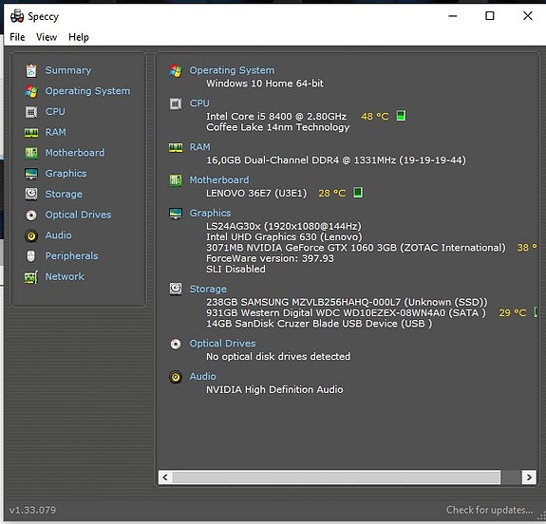This screenshot has width=546, height=524.
Task: Click the Audio speaker icon in sidebar
Action: 31,235
